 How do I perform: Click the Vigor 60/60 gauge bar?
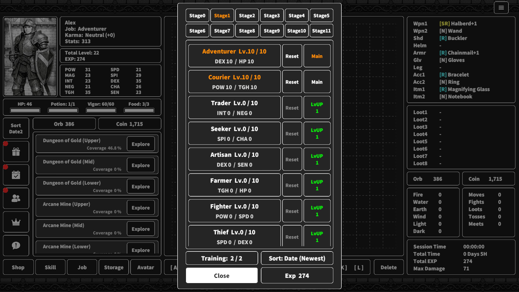[x=101, y=110]
